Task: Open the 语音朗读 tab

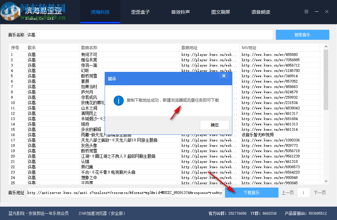Action: pos(261,12)
